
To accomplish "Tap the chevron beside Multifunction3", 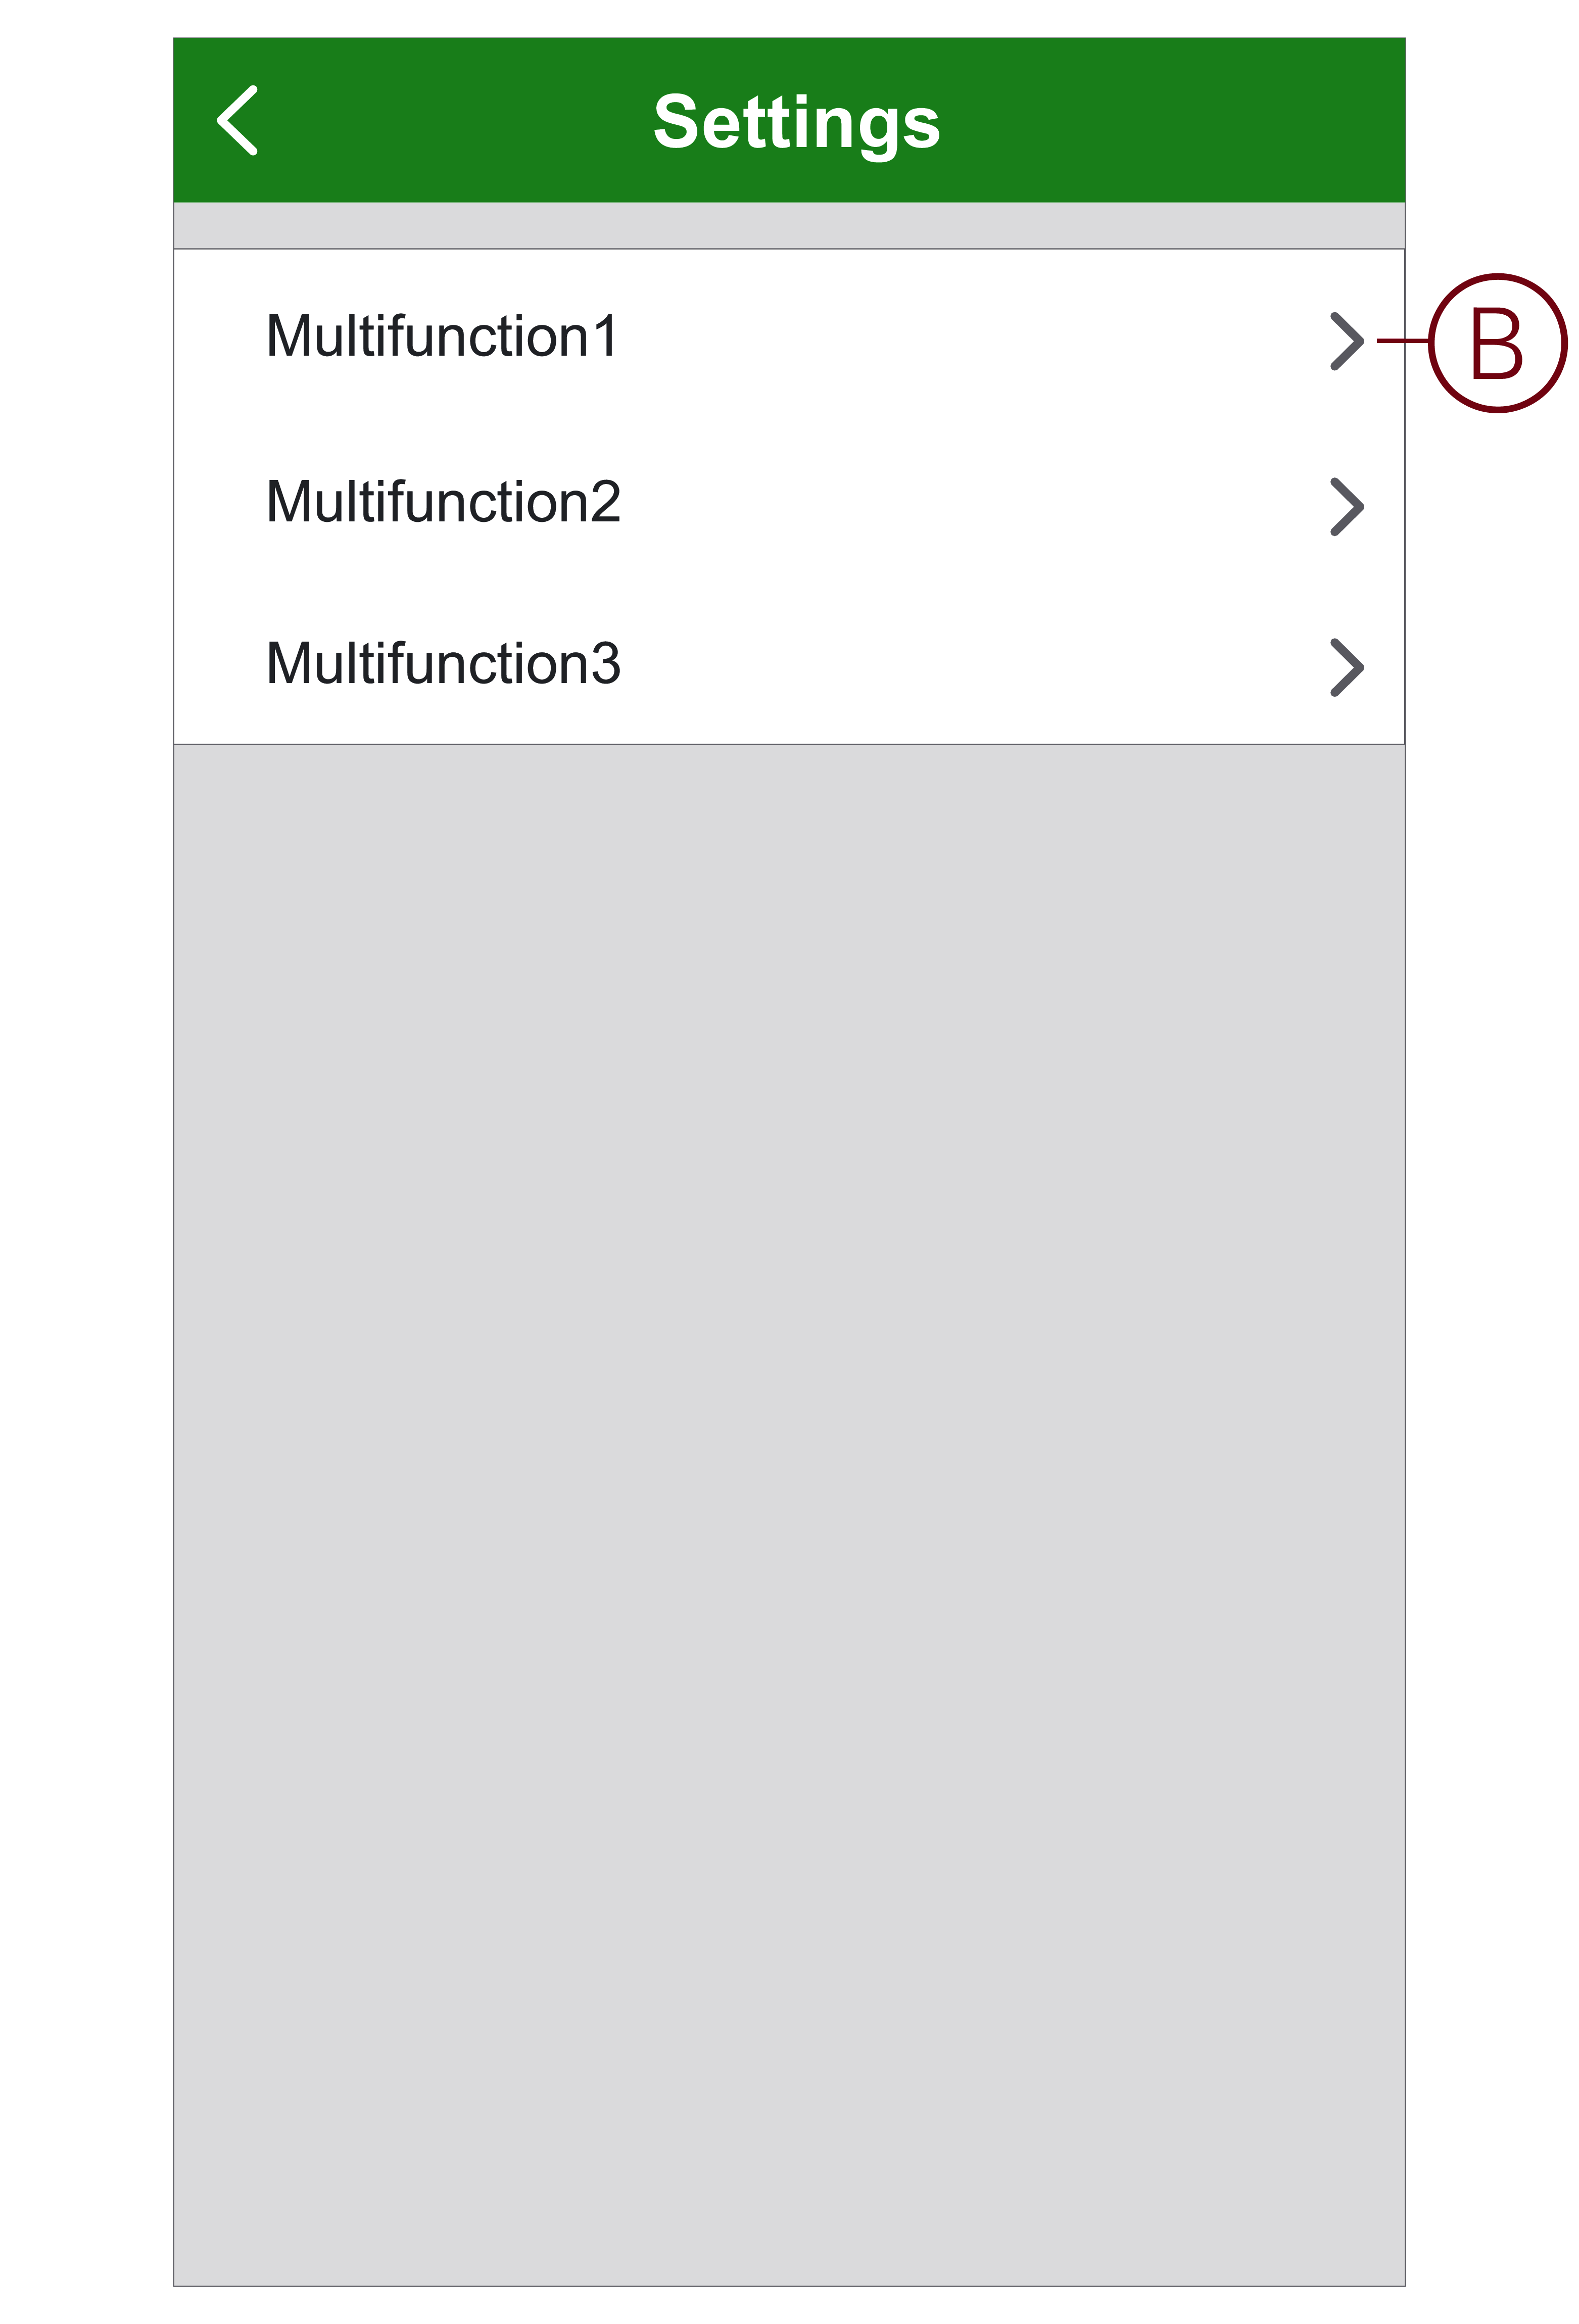I will tap(1346, 667).
